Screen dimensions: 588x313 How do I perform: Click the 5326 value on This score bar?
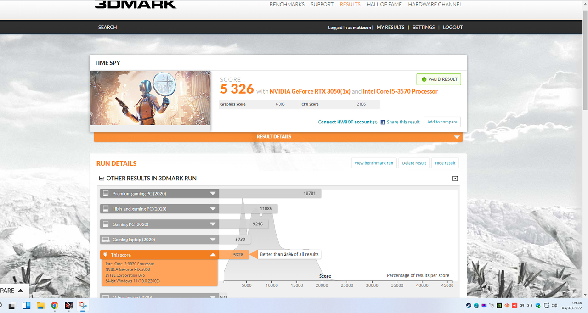coord(238,255)
